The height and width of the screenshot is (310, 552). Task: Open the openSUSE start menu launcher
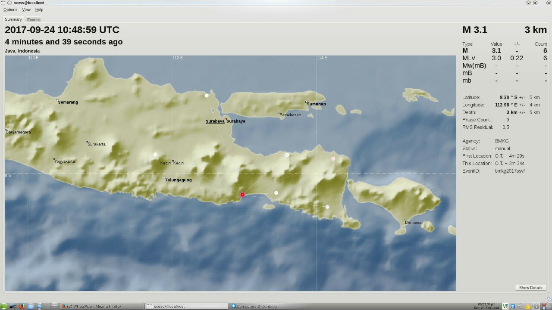click(4, 306)
